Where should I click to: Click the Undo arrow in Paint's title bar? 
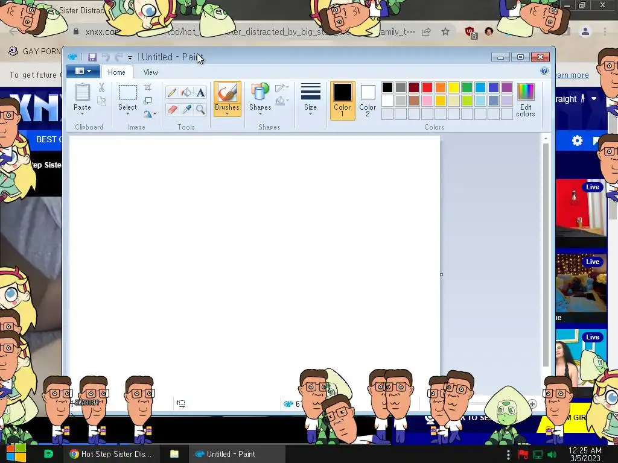coord(106,57)
